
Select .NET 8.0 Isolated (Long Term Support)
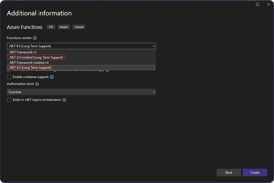[x=36, y=57]
